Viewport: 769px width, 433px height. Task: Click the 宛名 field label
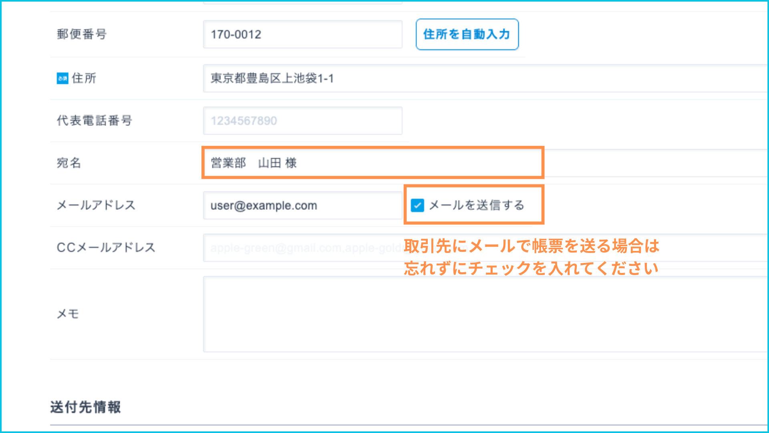pos(69,163)
